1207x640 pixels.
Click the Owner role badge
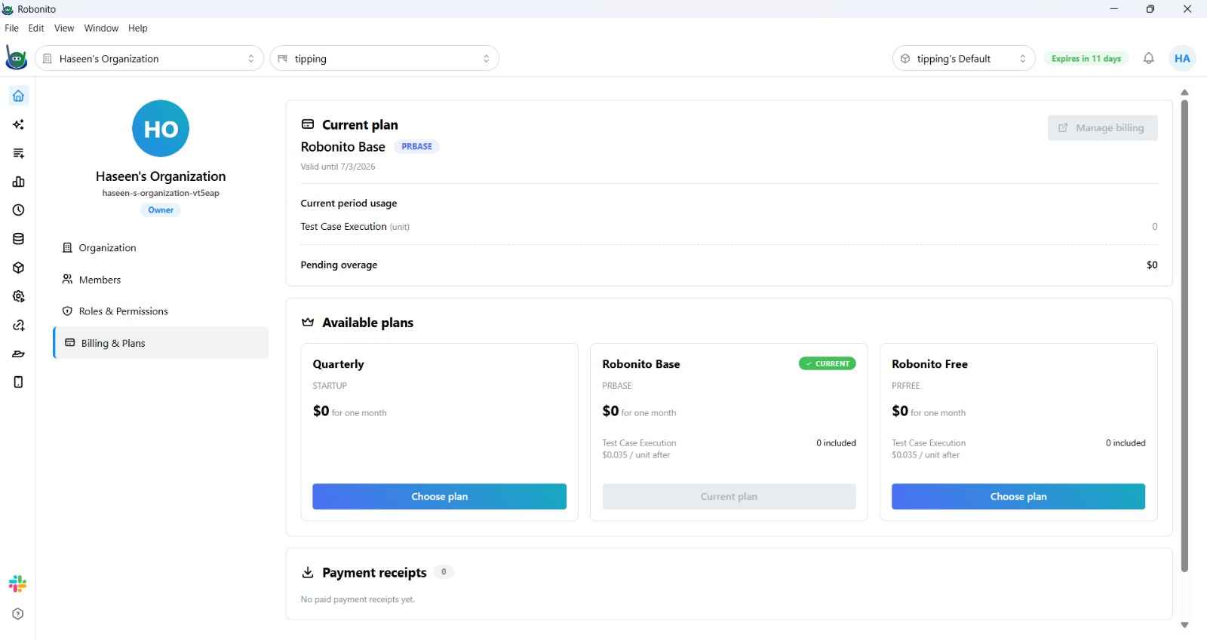[161, 210]
